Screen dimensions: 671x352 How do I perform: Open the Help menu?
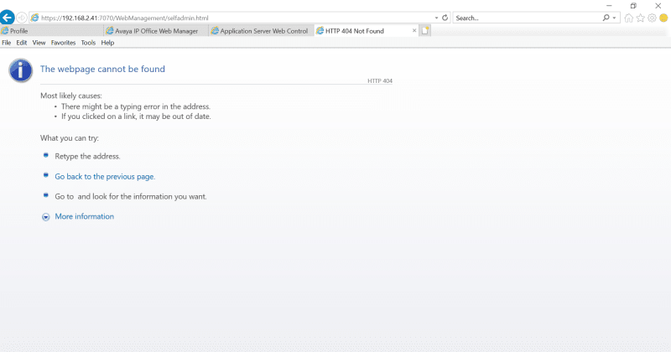pyautogui.click(x=107, y=43)
